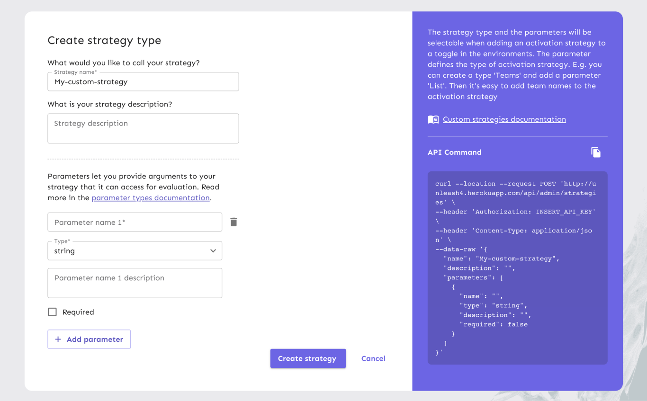
Task: Click the Strategy name field containing My-custom-strategy
Action: pyautogui.click(x=143, y=81)
